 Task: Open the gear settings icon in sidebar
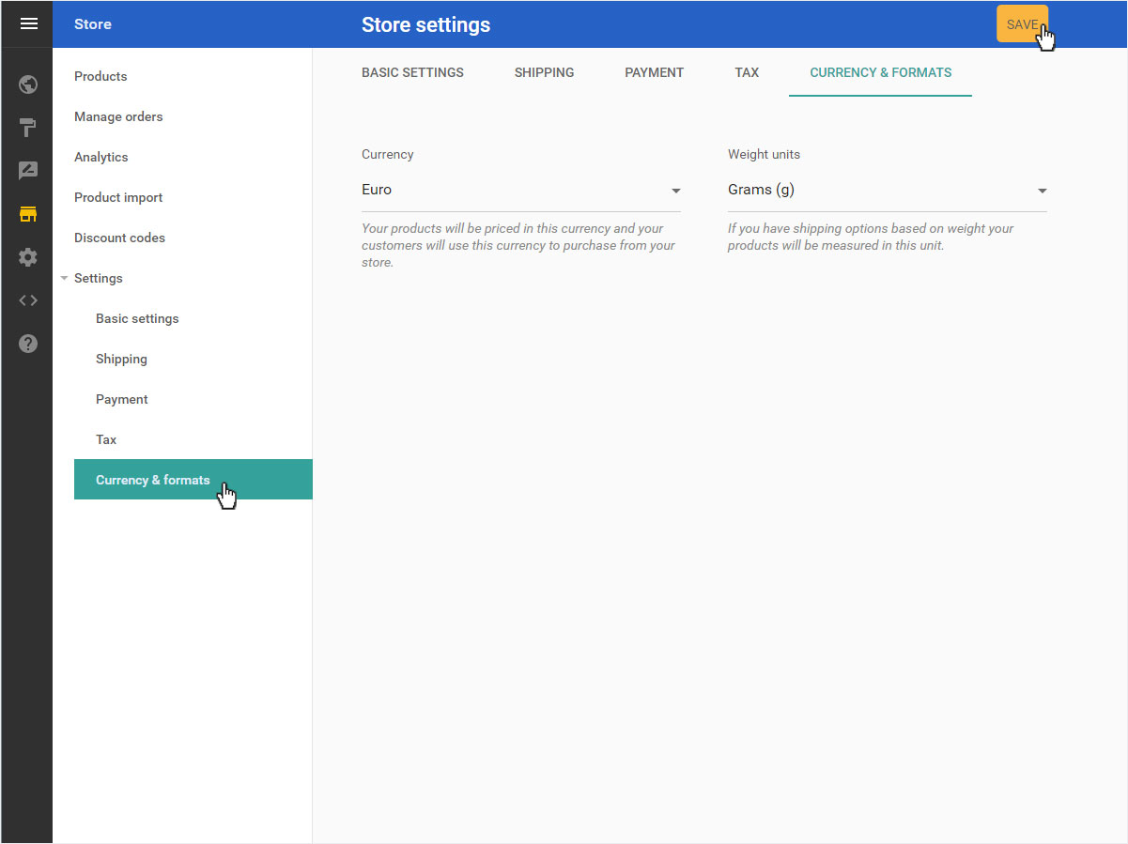coord(28,257)
